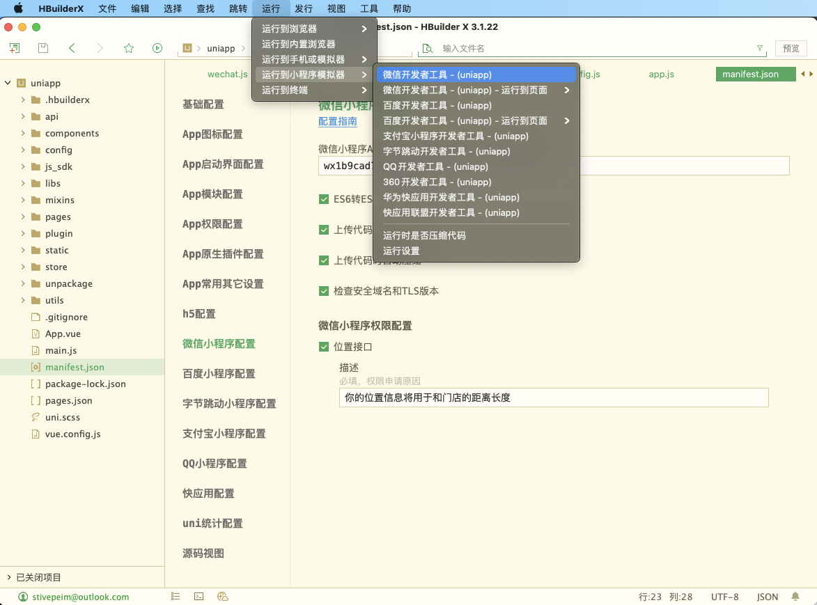Click the uniapp project icon in breadcrumb

pyautogui.click(x=187, y=49)
